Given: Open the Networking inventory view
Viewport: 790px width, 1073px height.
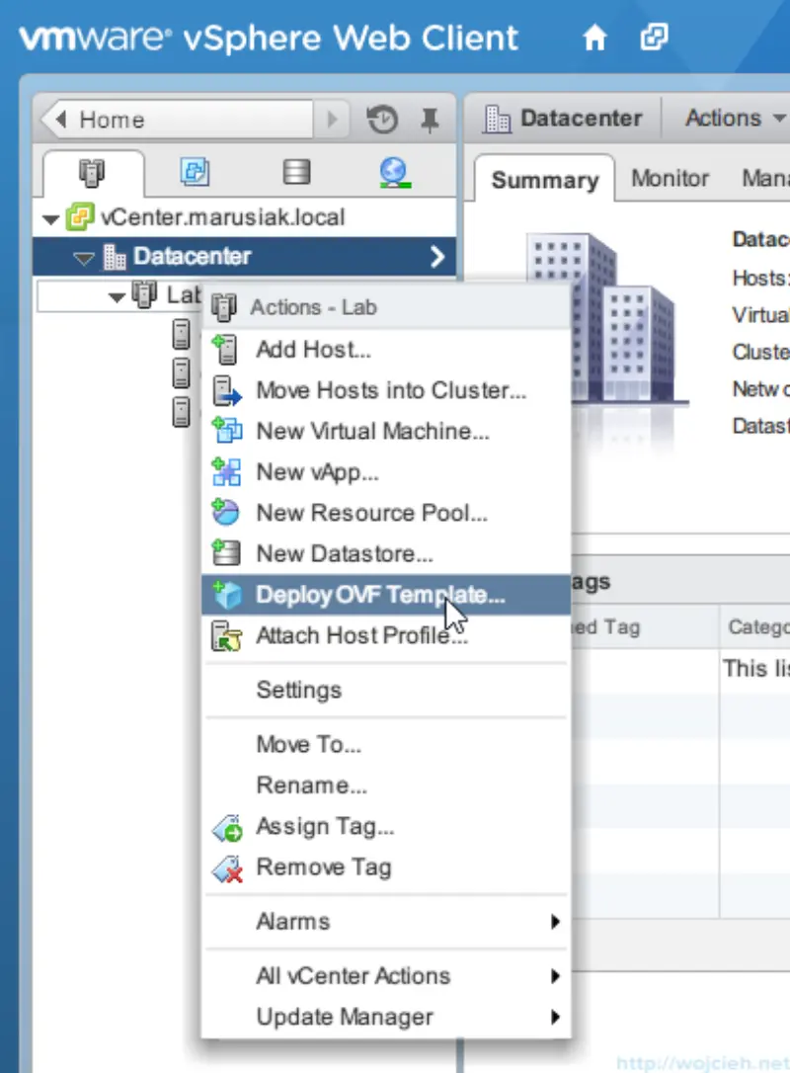Looking at the screenshot, I should pyautogui.click(x=395, y=171).
